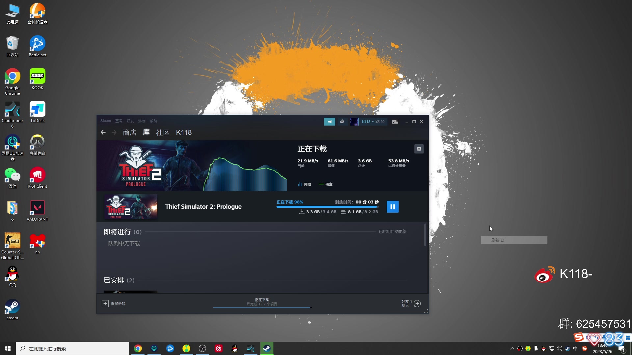Open the 好友 menu

130,121
